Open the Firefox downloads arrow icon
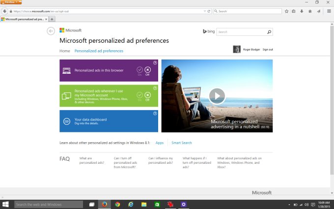The width and height of the screenshot is (334, 209). 302,11
